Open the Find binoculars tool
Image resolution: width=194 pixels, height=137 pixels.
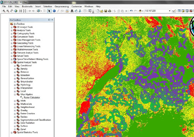(72, 11)
